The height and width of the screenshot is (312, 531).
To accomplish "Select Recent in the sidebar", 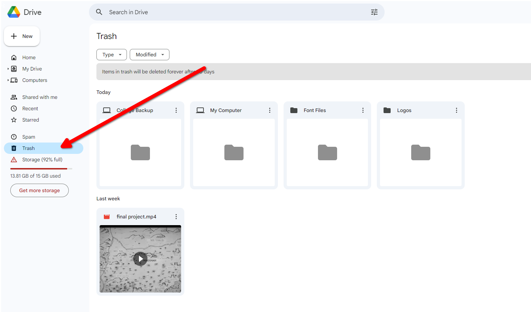I will tap(30, 108).
